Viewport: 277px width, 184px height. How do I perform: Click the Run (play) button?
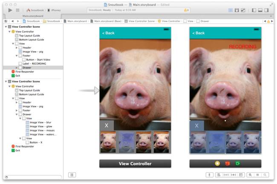click(x=10, y=10)
